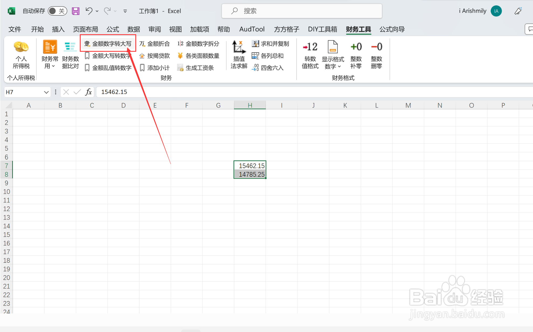The image size is (533, 332).
Task: Toggle the 自动保存 AutoSave switch
Action: [x=57, y=11]
